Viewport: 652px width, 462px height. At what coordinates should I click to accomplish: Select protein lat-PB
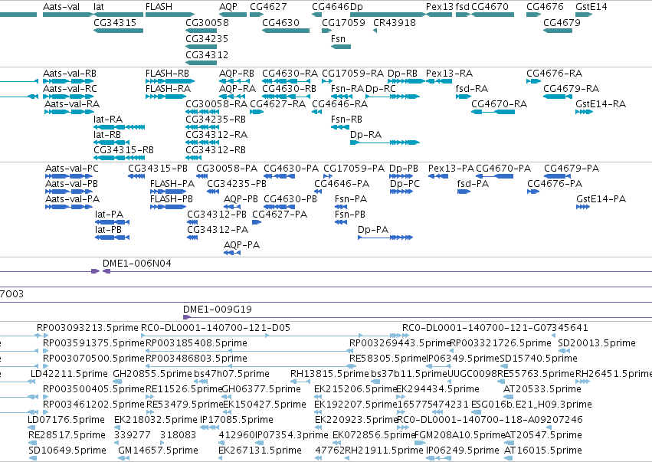[x=108, y=230]
